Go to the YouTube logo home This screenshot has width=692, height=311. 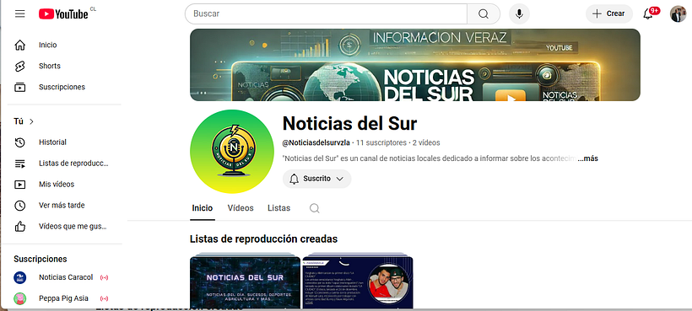coord(63,14)
